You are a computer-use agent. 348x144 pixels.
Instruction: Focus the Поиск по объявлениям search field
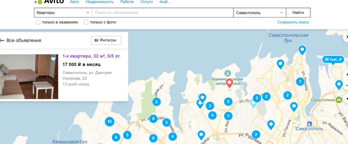163,13
